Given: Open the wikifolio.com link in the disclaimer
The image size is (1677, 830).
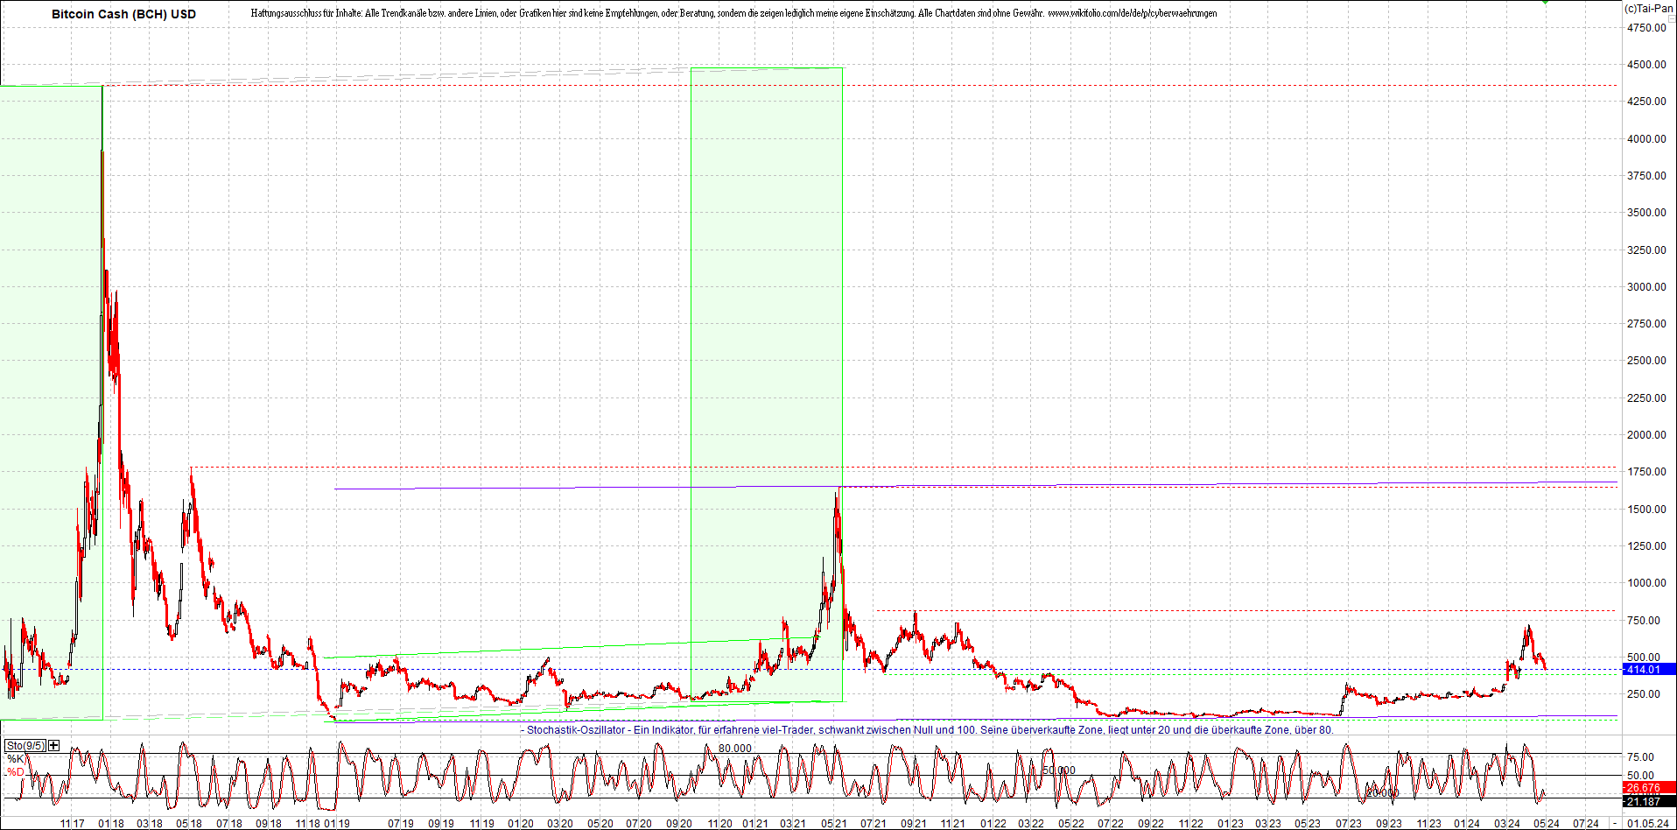Looking at the screenshot, I should pyautogui.click(x=1132, y=13).
